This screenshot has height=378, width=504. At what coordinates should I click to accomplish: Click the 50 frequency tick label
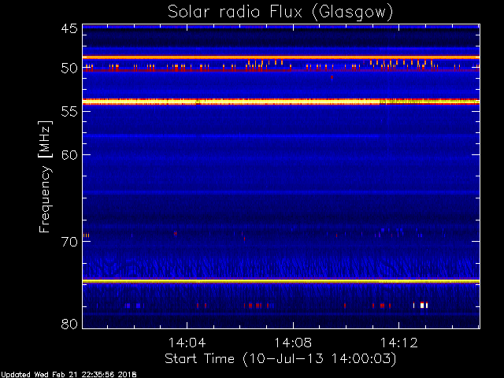[x=69, y=69]
